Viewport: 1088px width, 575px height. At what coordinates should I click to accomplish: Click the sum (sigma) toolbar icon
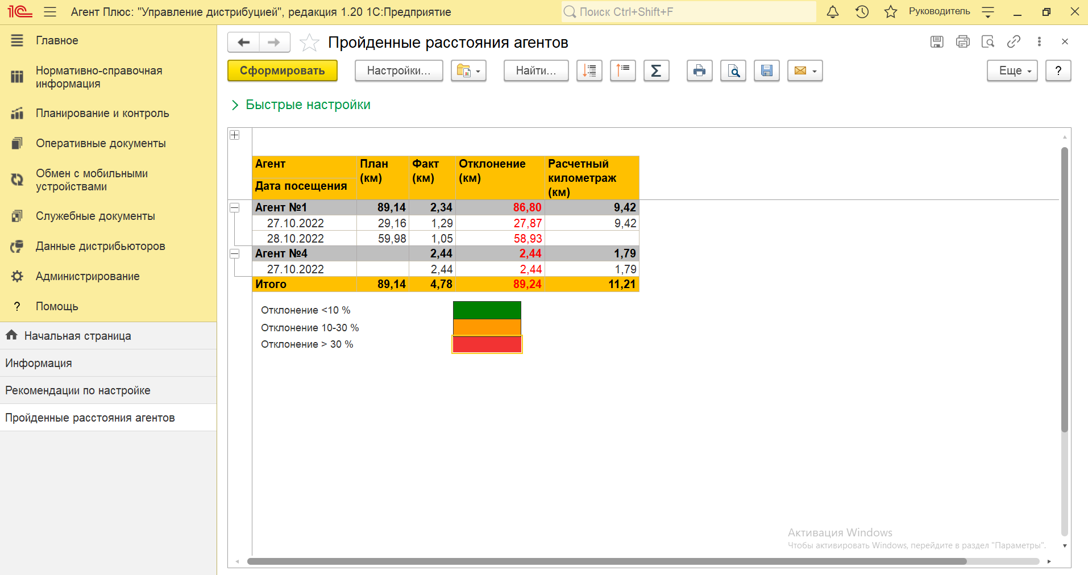point(656,70)
